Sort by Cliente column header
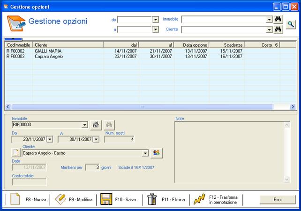The width and height of the screenshot is (301, 211). pyautogui.click(x=68, y=45)
